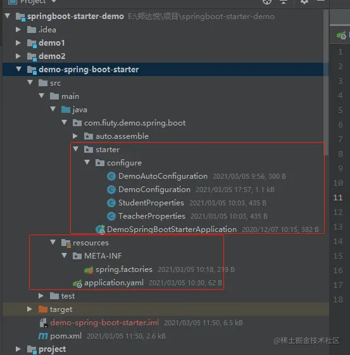Screen dimensions: 350x355
Task: Collapse the demo-spring-boot-starter module arrow
Action: tap(19, 69)
